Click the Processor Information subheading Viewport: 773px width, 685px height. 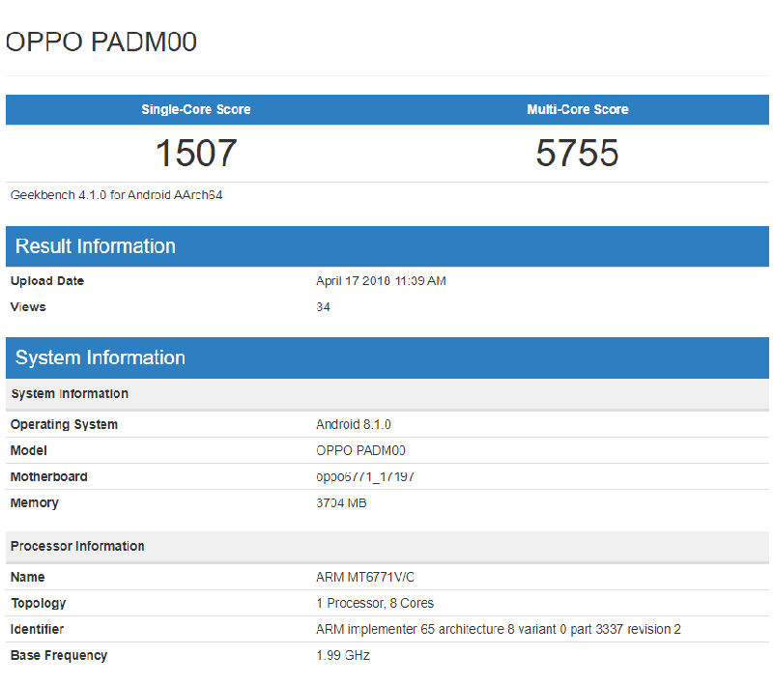click(x=77, y=546)
